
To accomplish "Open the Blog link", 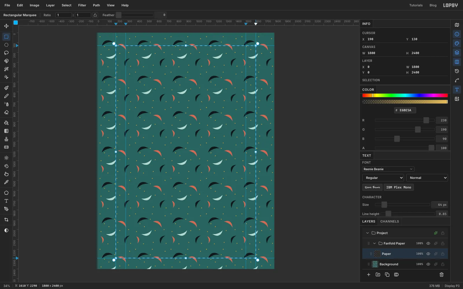I will [x=433, y=5].
